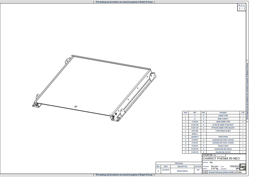This screenshot has height=178, width=275.
Task: Click the VITRE PHENIX 85 NEO row
Action: tap(223, 131)
